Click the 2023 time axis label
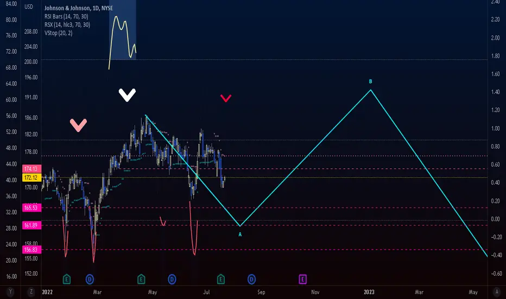The height and width of the screenshot is (299, 506). (369, 292)
